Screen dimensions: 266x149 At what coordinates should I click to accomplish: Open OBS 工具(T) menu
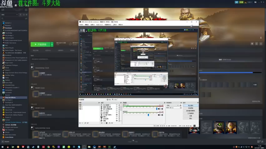click(115, 25)
